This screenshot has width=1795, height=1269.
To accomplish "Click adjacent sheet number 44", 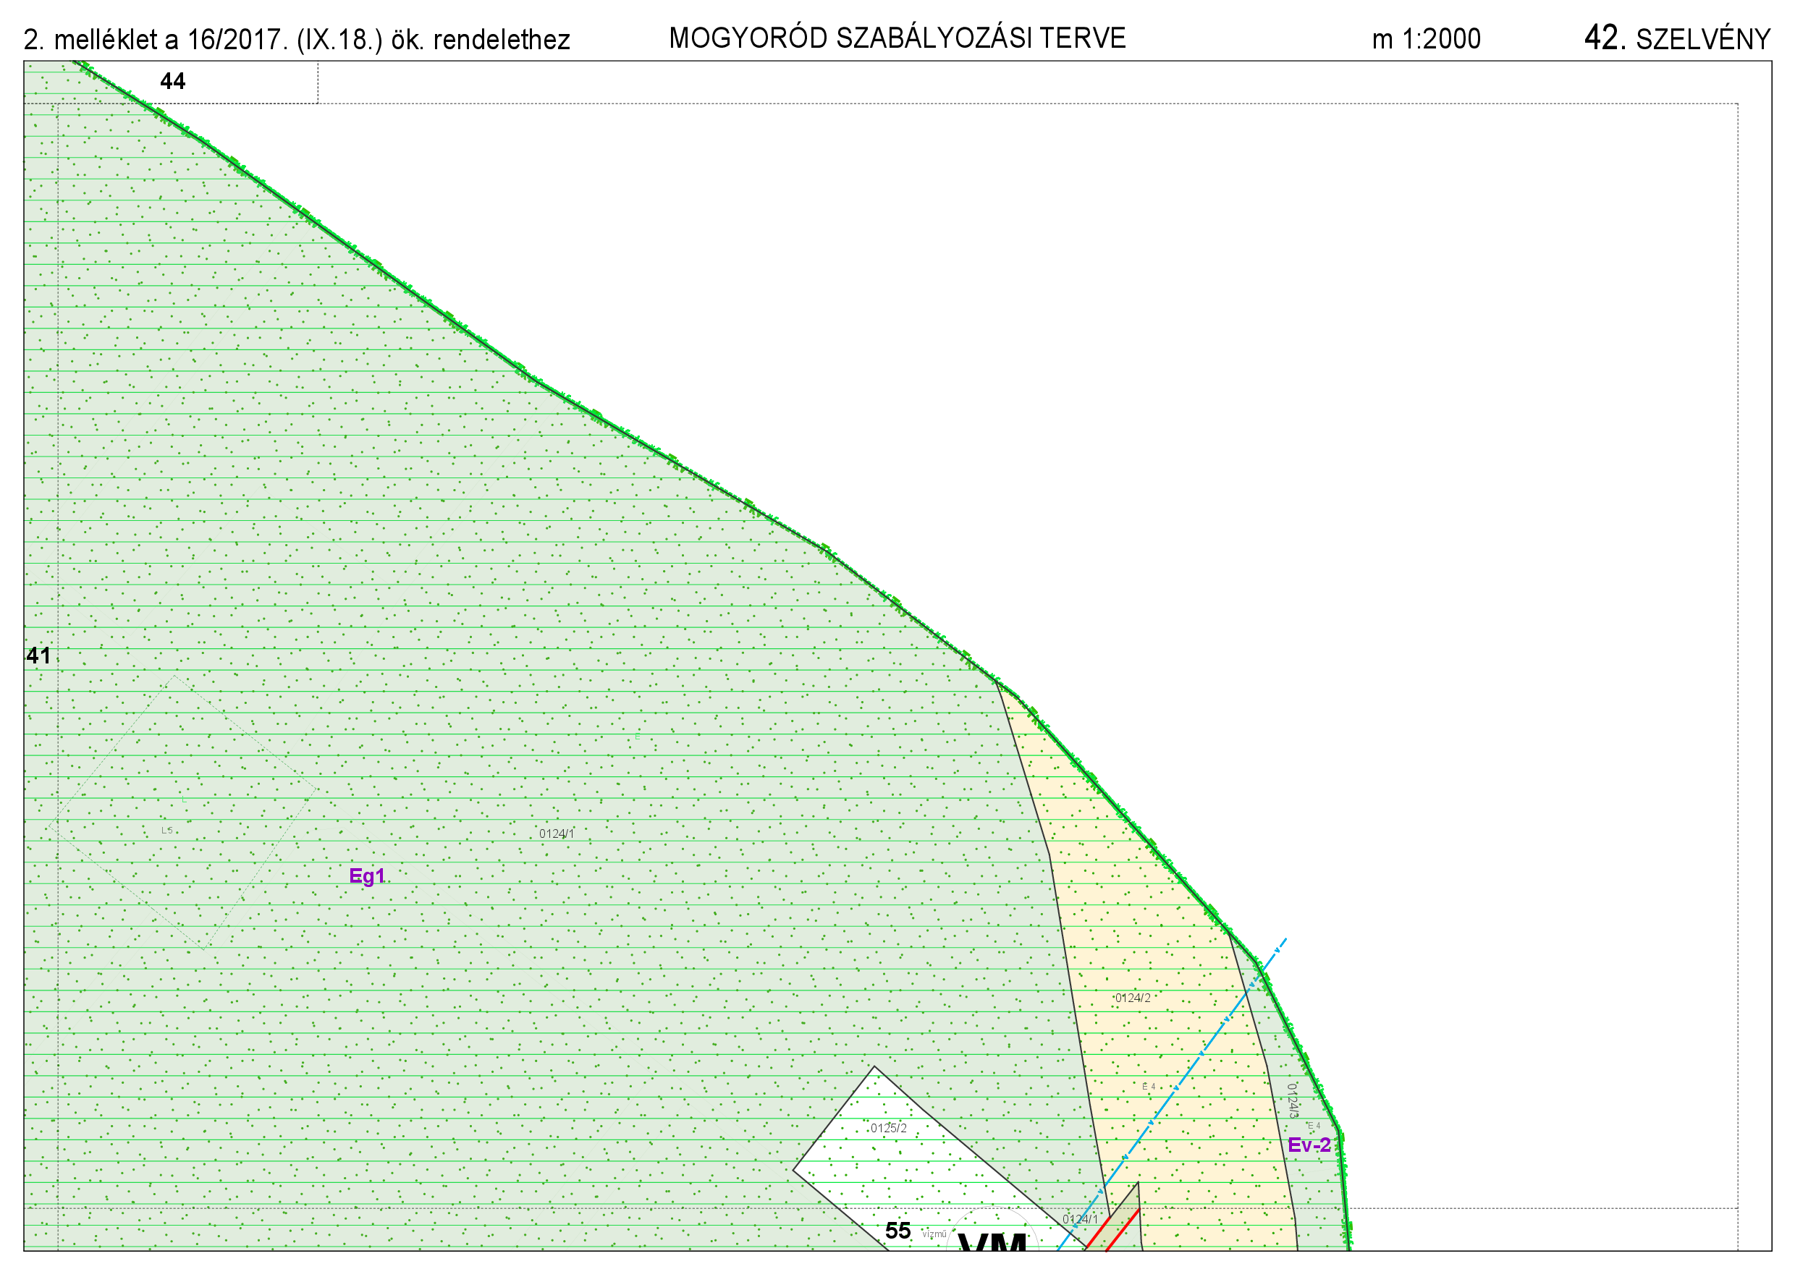I will pos(172,81).
